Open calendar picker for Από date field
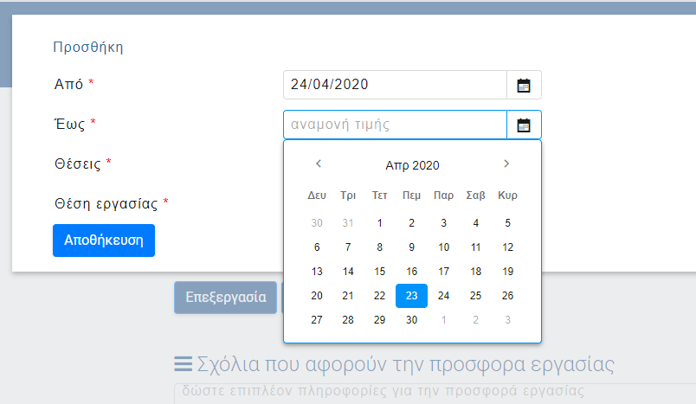Viewport: 696px width, 404px height. (x=524, y=85)
